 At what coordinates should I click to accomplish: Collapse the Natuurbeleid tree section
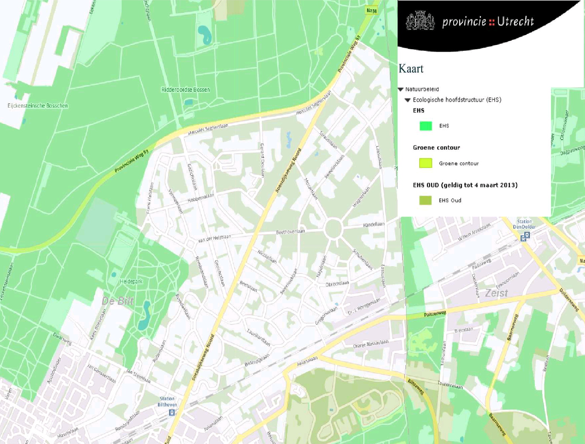click(x=401, y=89)
